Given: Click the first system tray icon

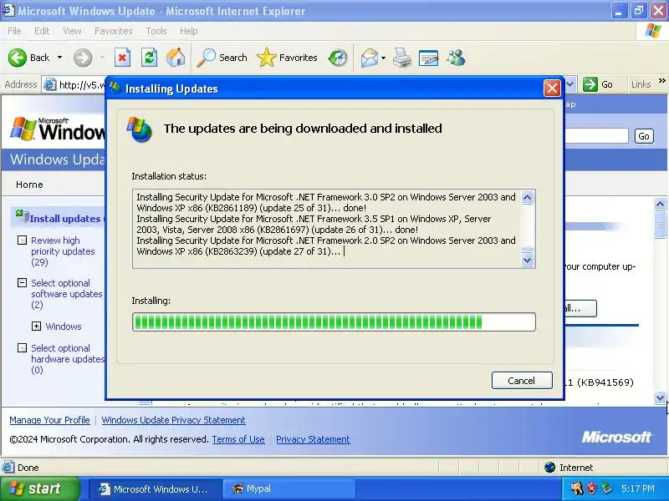Looking at the screenshot, I should tap(576, 488).
